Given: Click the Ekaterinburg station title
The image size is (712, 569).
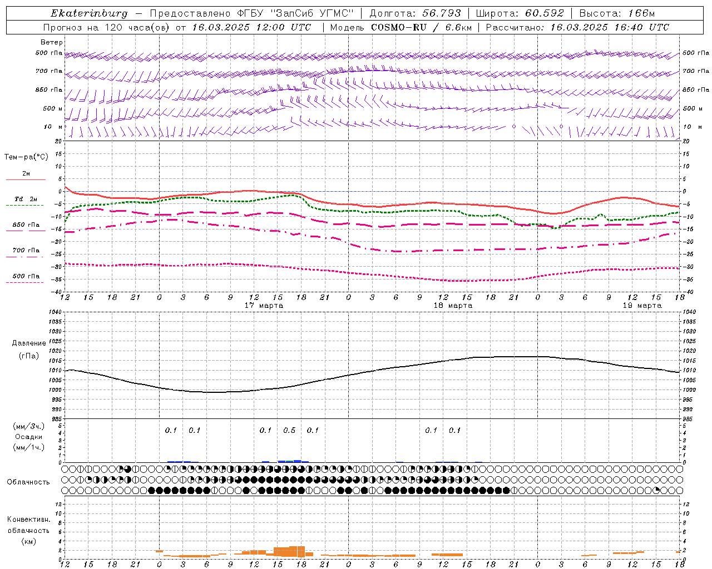Looking at the screenshot, I should click(89, 13).
